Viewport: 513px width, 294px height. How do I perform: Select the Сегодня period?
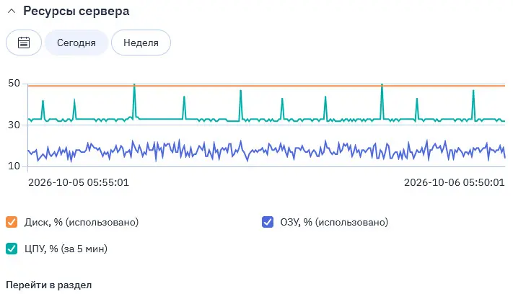(x=76, y=43)
